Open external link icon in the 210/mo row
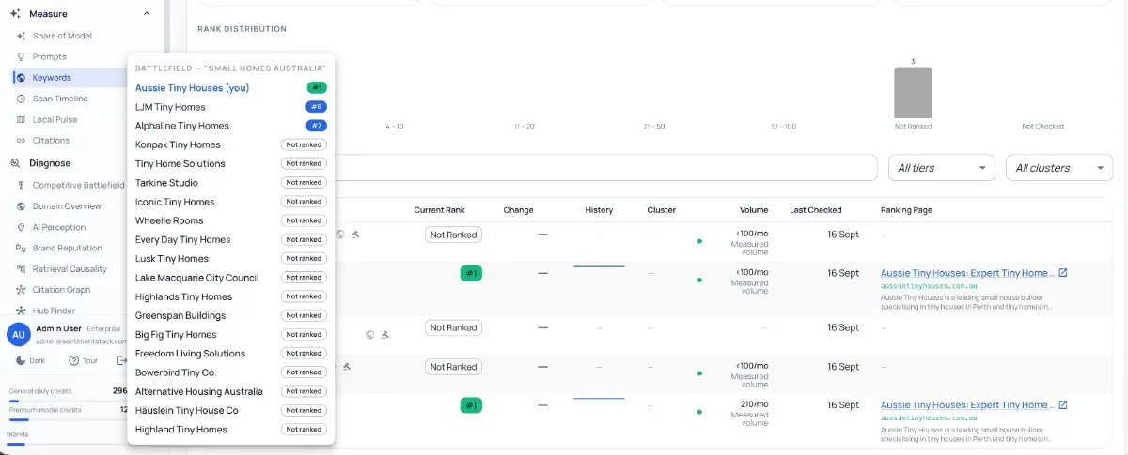Screen dimensions: 1128x455 1063,405
